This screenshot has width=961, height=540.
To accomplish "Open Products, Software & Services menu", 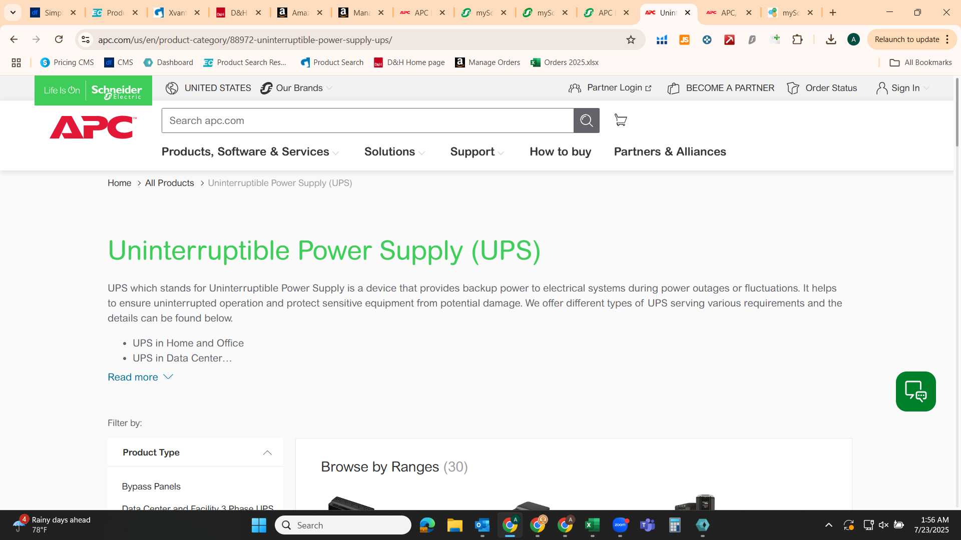I will tap(250, 151).
